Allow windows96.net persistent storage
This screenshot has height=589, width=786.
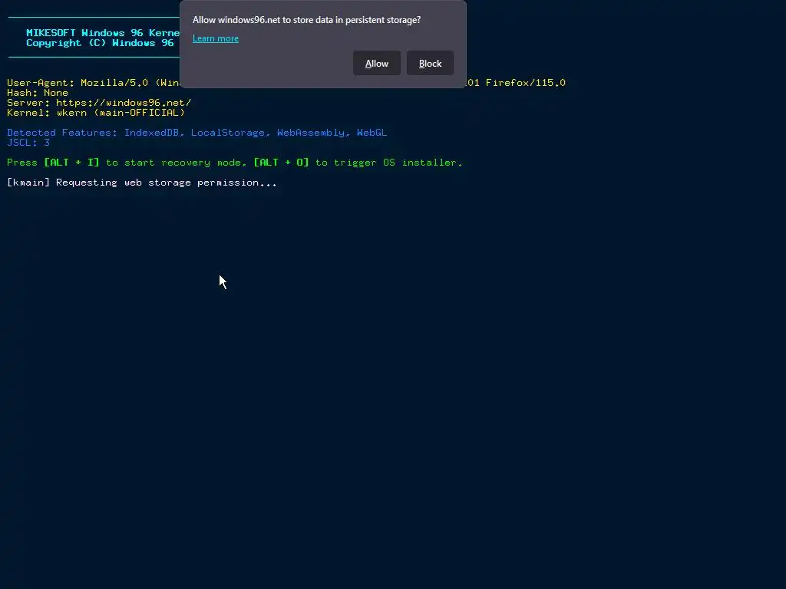tap(376, 63)
